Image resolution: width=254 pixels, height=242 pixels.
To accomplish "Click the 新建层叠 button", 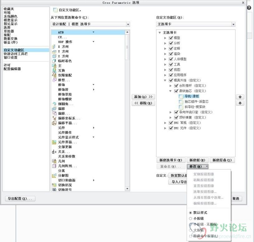I will (x=222, y=160).
